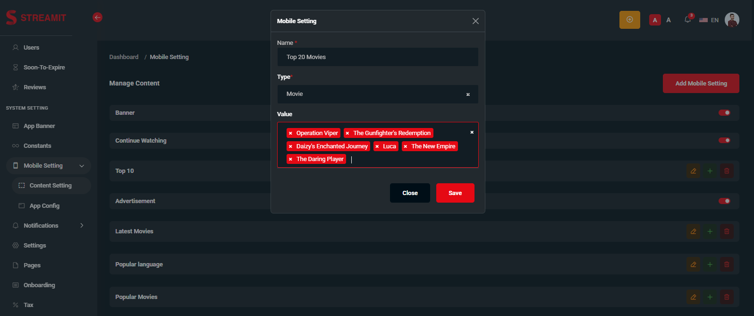The height and width of the screenshot is (316, 754).
Task: Go to Soon-To-Expire in the sidebar
Action: coord(44,68)
